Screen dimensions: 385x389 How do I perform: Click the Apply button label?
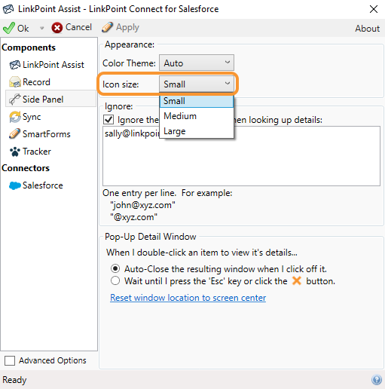(127, 28)
